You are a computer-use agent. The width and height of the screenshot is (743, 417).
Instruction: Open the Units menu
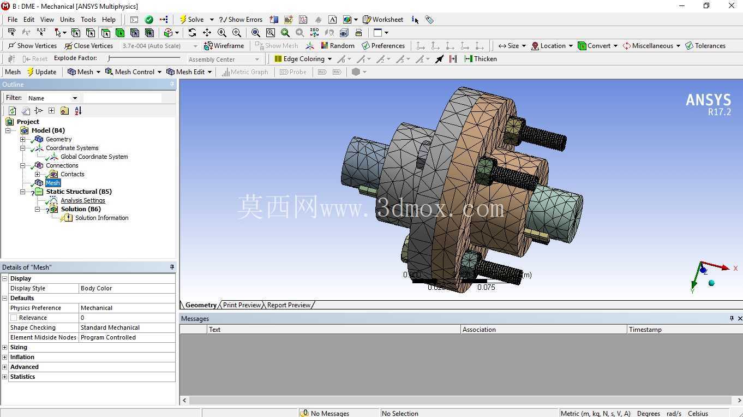[x=67, y=20]
